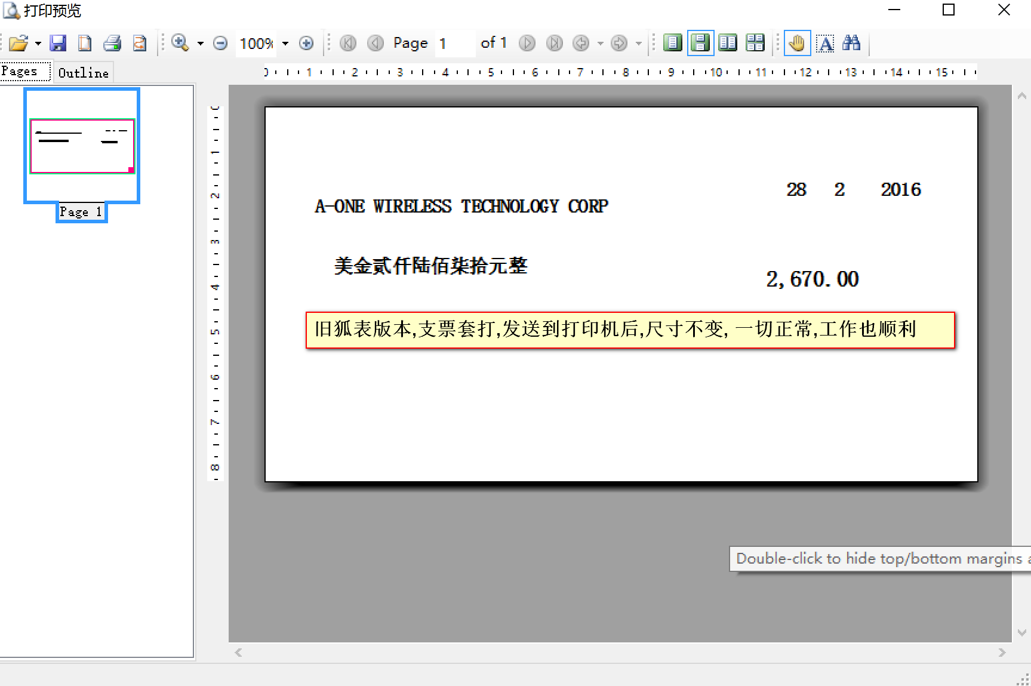Go to the first page
Screen dimensions: 1031x686
pos(348,43)
